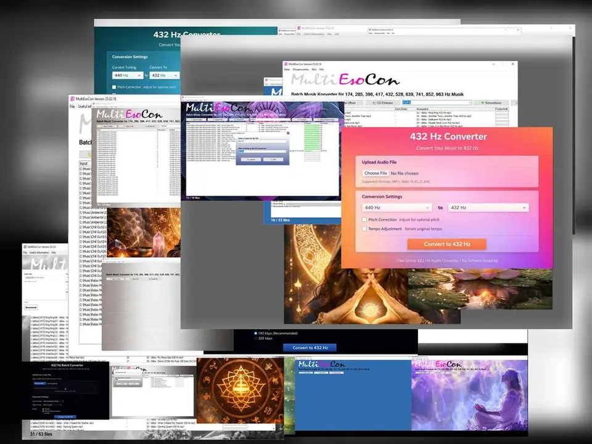Enable Pitch Correction in the pink converter

coord(364,220)
